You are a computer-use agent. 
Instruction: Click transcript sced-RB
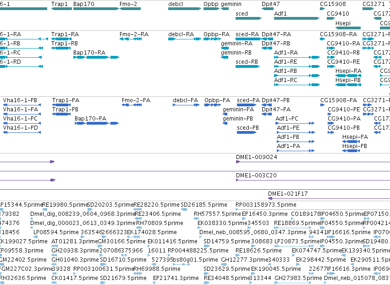click(247, 62)
